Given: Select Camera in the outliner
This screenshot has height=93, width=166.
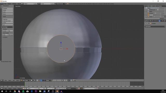Looking at the screenshot, I should tap(151, 13).
